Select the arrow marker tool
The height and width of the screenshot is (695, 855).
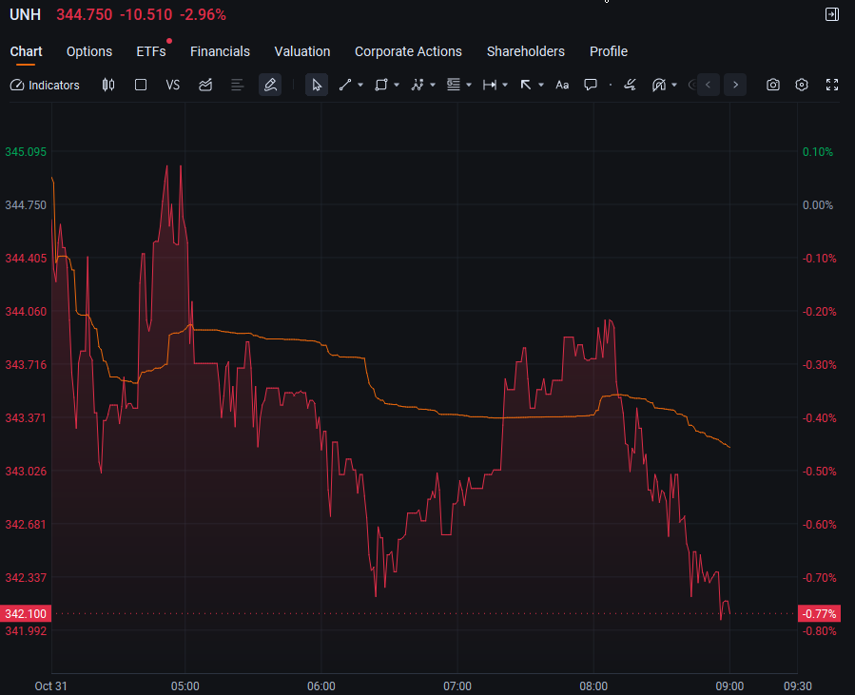(x=526, y=85)
